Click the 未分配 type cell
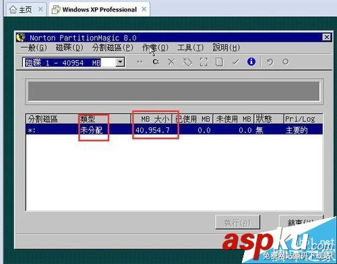The width and height of the screenshot is (337, 264). pos(92,130)
